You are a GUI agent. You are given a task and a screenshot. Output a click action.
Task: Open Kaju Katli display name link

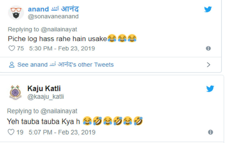pyautogui.click(x=44, y=88)
